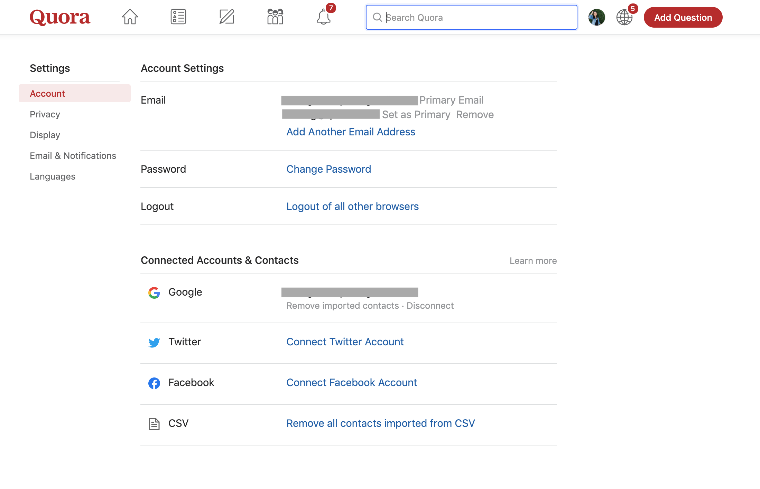Open your profile avatar
The width and height of the screenshot is (760, 489).
[x=596, y=17]
